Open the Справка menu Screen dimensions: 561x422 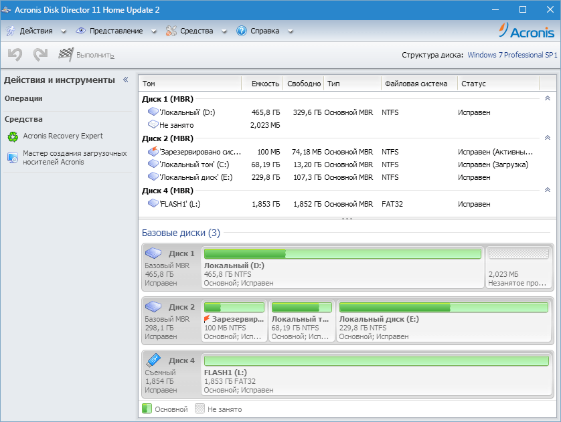[264, 31]
